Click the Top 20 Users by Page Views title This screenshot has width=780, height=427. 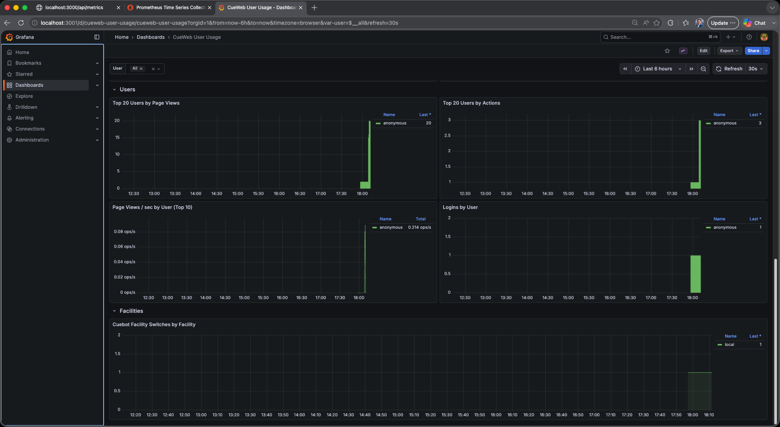(146, 103)
